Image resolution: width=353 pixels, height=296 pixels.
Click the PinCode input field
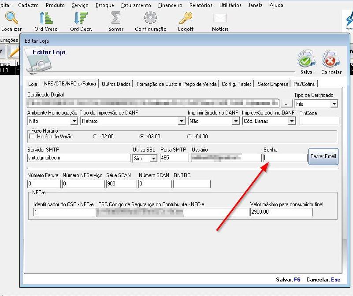[x=319, y=121]
